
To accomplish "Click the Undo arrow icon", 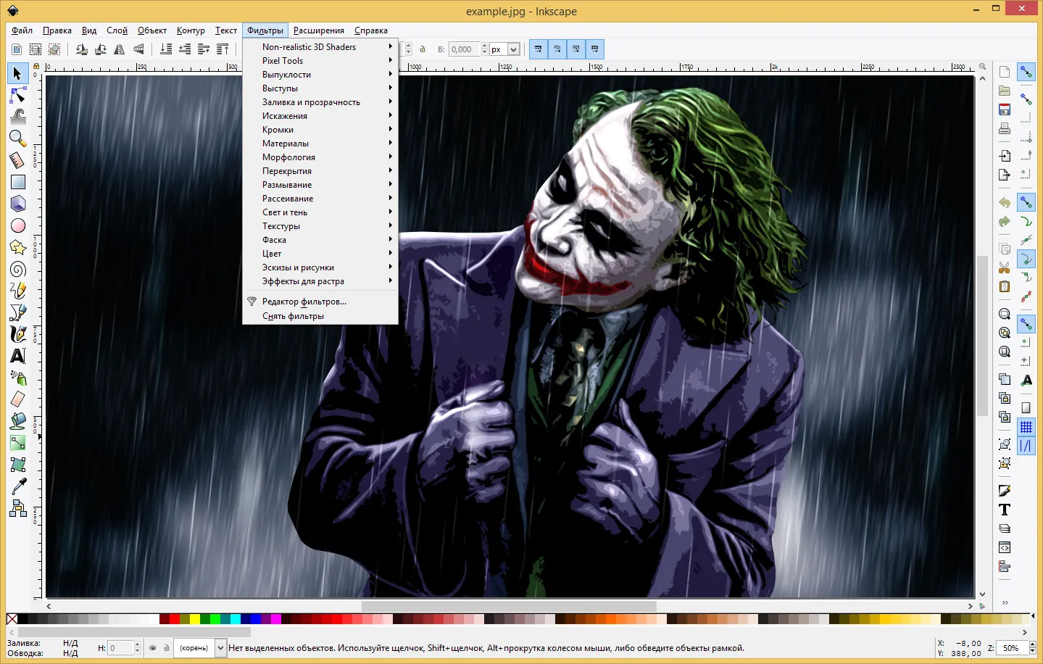I will (x=1004, y=203).
